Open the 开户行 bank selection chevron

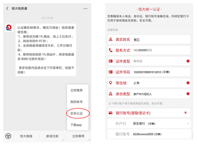(x=188, y=123)
